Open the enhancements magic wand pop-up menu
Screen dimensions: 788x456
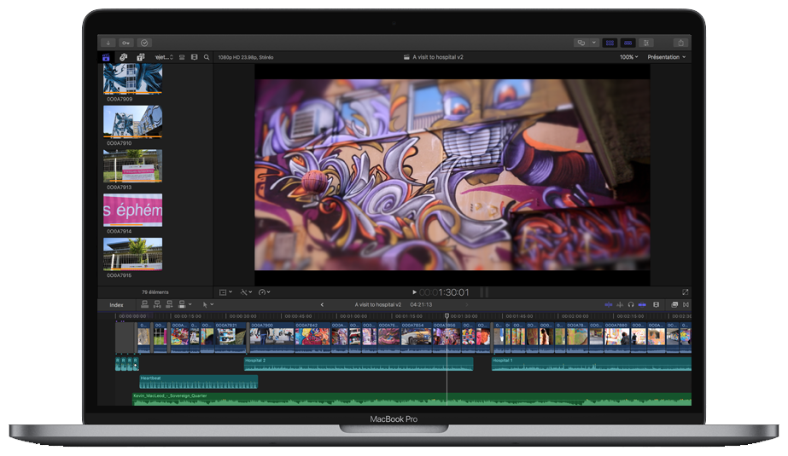coord(246,292)
